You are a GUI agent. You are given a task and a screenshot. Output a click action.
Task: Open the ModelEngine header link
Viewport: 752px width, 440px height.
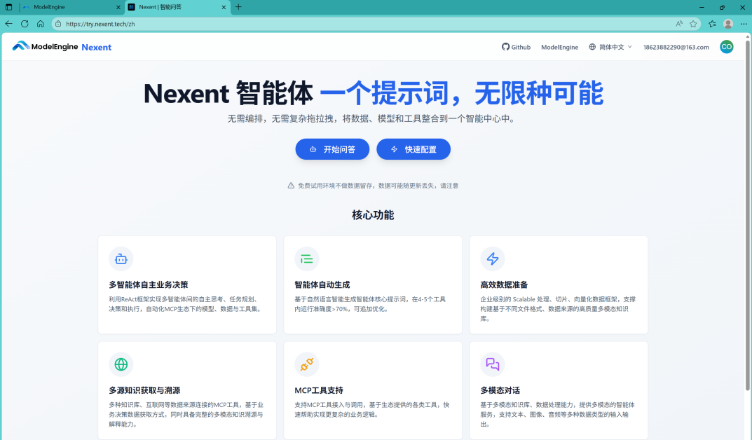click(559, 47)
